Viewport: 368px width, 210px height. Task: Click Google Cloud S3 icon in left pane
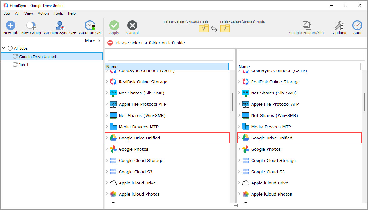[113, 172]
